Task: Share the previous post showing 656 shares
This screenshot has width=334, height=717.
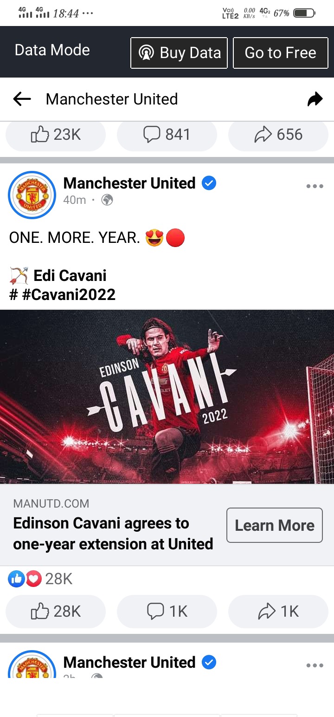Action: click(x=278, y=136)
